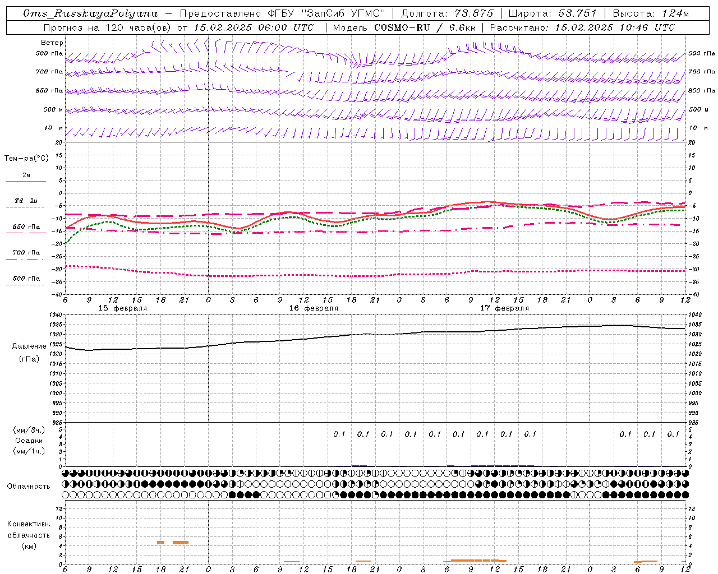Viewport: 718px width, 574px height.
Task: Click the dotted swatch under 500 гПа legend
Action: (25, 285)
